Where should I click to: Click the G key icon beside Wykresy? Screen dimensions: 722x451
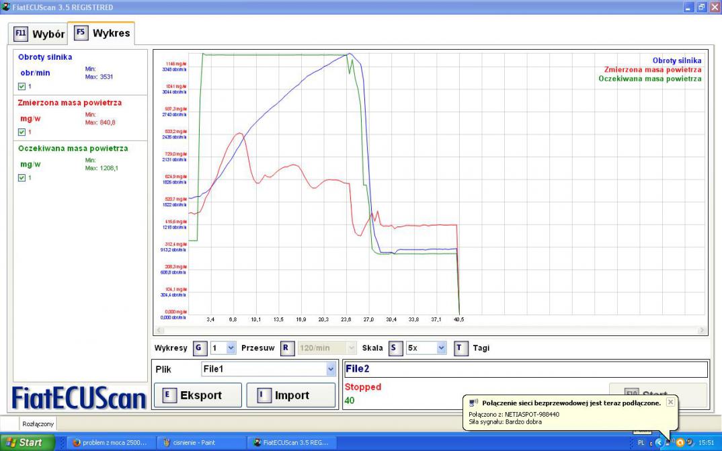pyautogui.click(x=199, y=347)
